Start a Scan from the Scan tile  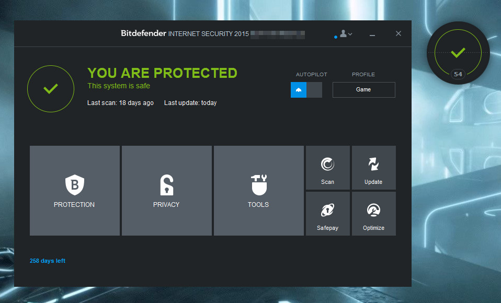[x=328, y=168]
